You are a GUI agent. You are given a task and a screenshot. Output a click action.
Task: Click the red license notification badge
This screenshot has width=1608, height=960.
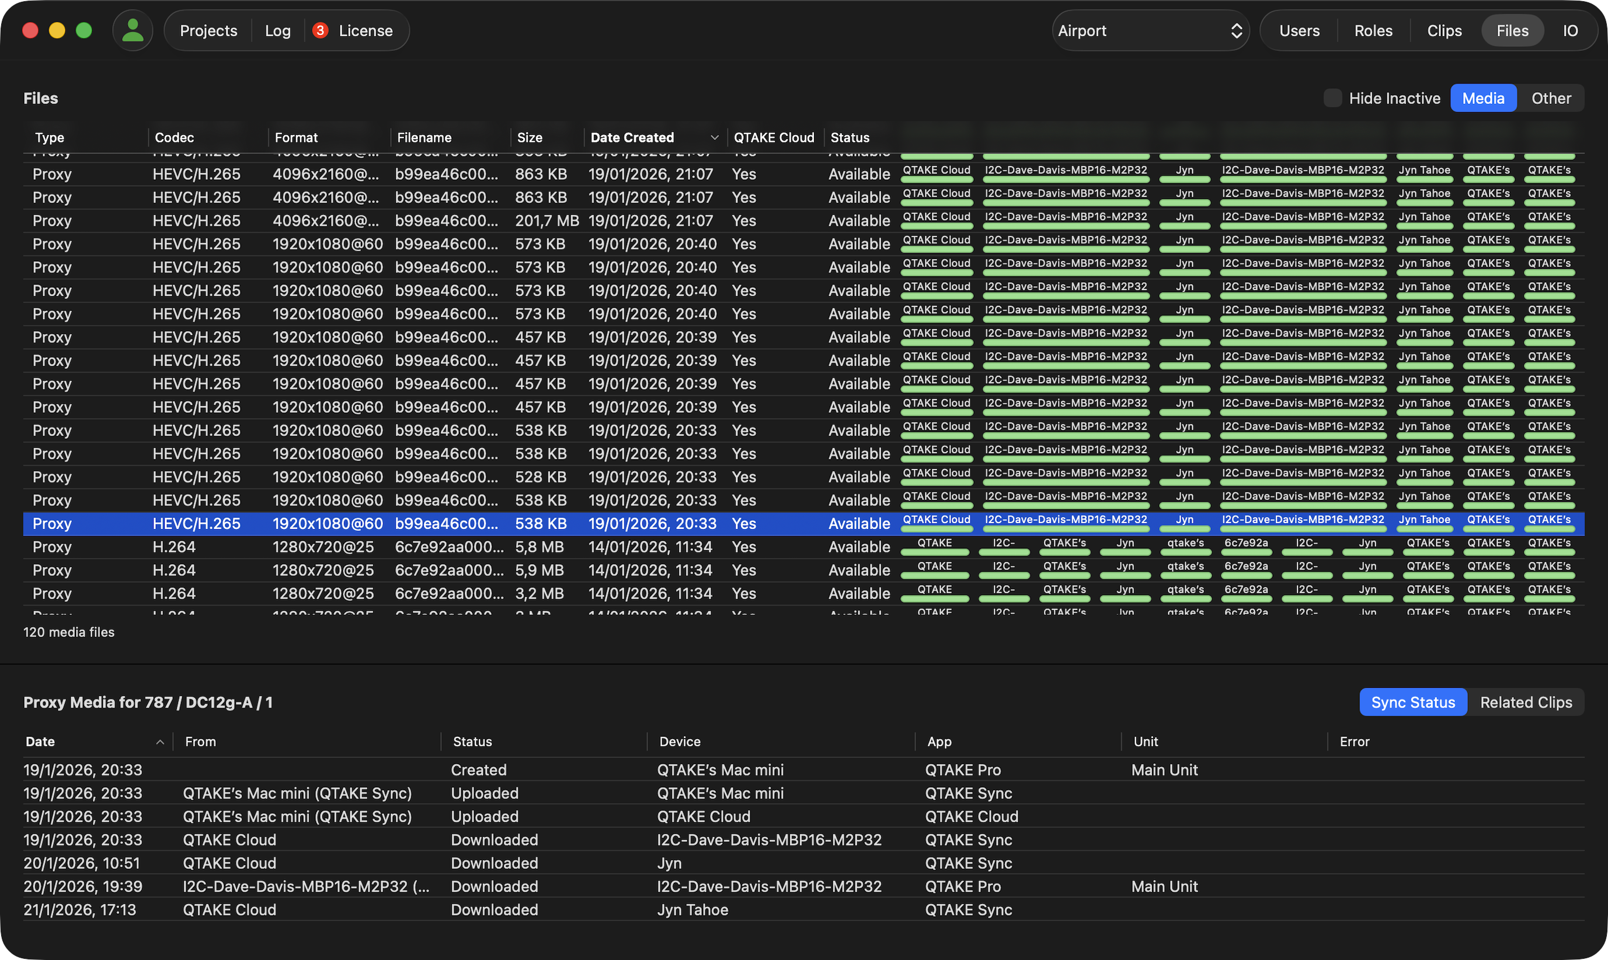coord(319,30)
